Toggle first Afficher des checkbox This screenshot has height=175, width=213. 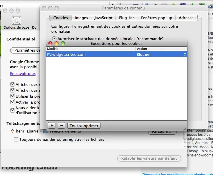pos(12,84)
